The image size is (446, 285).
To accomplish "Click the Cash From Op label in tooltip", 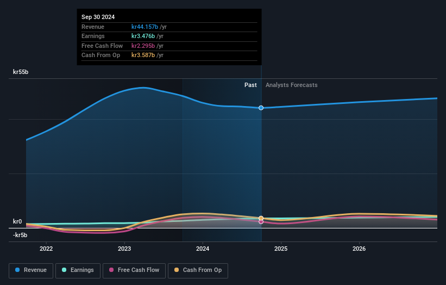I will click(100, 55).
